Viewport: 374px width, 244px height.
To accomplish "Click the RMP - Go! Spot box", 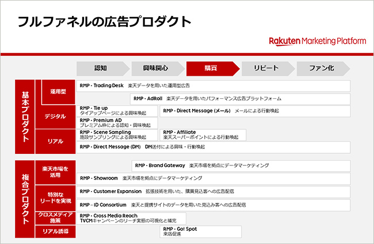I will click(x=200, y=231).
